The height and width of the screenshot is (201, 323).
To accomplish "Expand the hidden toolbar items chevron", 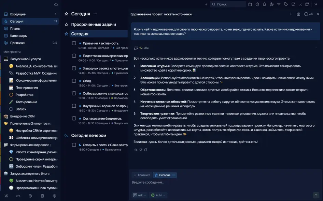I will (316, 4).
